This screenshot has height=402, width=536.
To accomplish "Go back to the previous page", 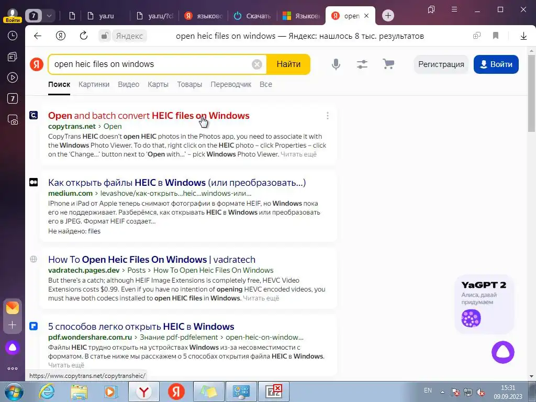I will tap(38, 36).
